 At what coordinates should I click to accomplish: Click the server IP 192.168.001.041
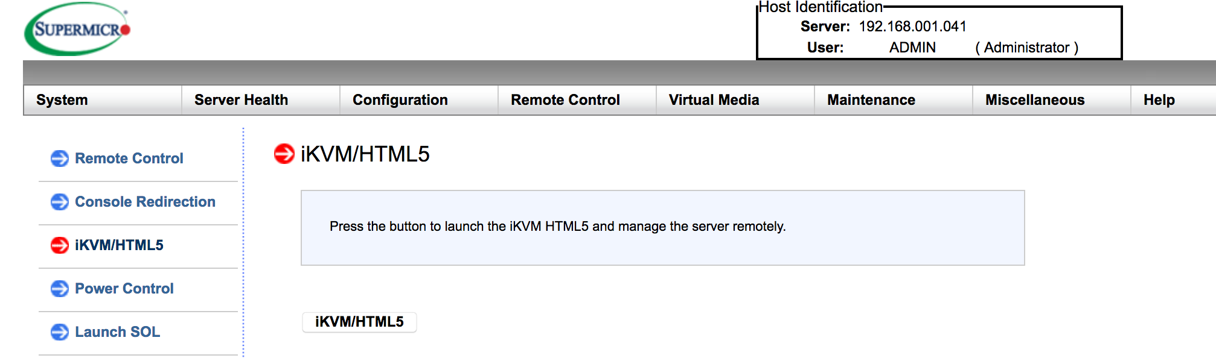[x=913, y=27]
